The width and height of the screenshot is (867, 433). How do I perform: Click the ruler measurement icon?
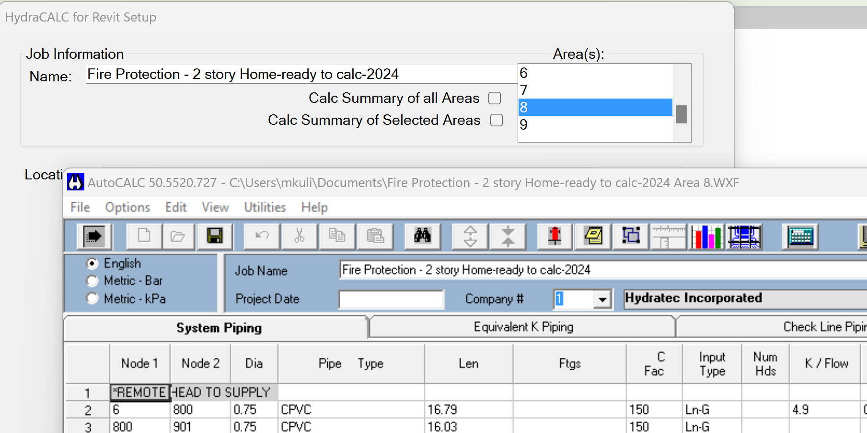pos(668,236)
